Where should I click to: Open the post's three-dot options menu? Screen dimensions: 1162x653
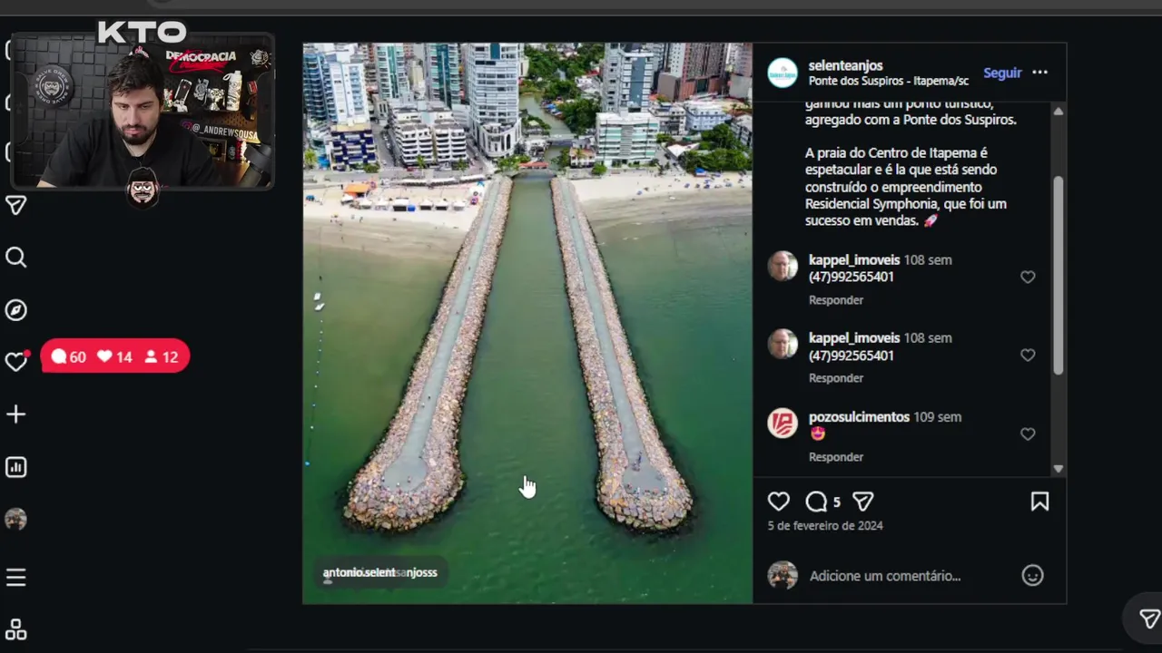click(1040, 73)
